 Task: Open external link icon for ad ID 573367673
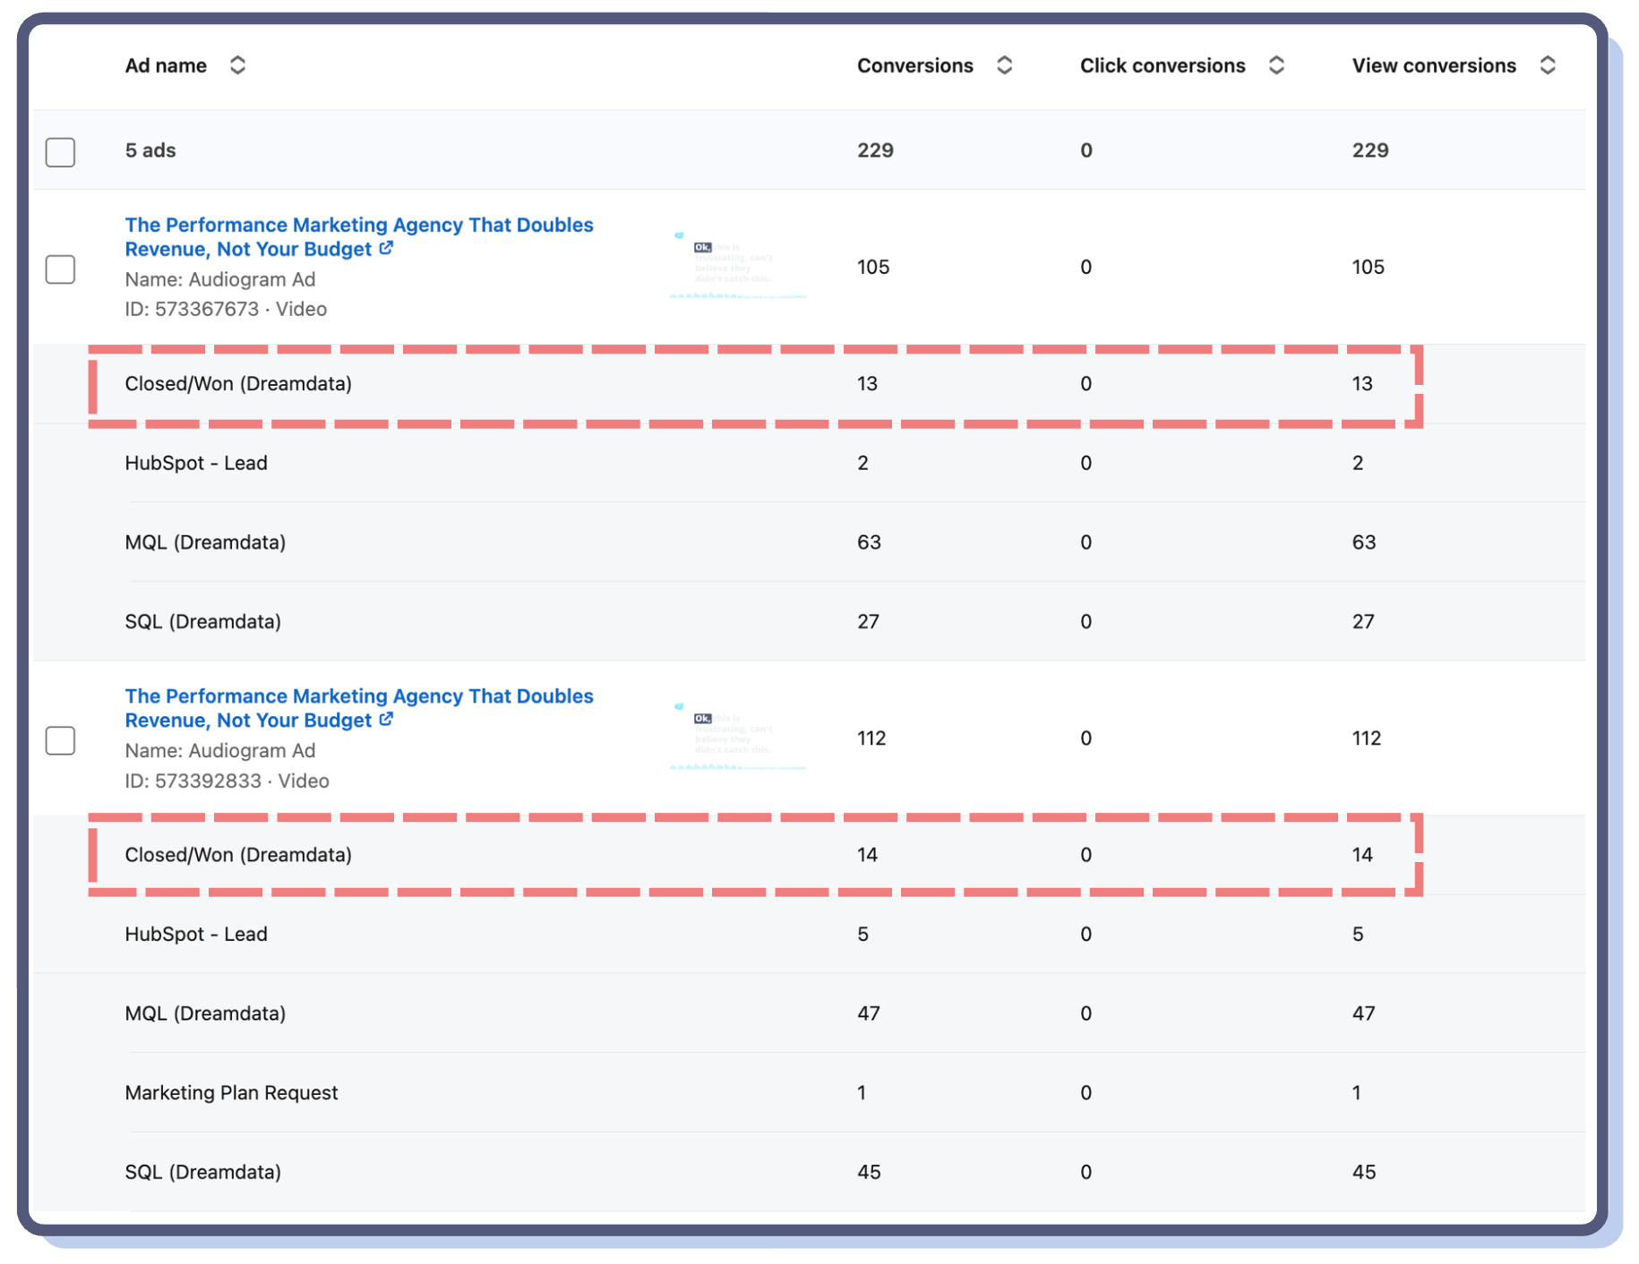point(386,248)
